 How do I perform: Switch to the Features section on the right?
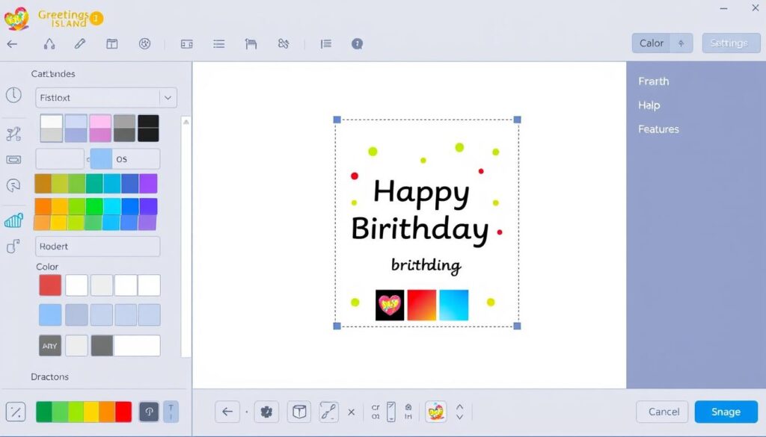click(x=658, y=128)
